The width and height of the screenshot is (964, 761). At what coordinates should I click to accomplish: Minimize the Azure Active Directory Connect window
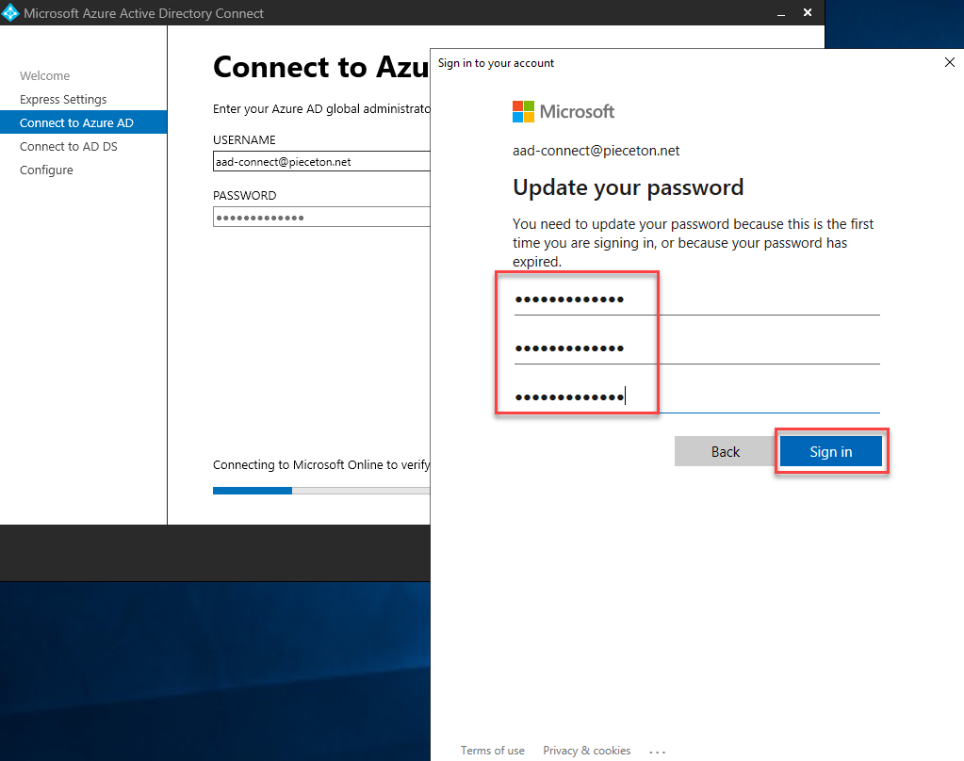pos(781,13)
